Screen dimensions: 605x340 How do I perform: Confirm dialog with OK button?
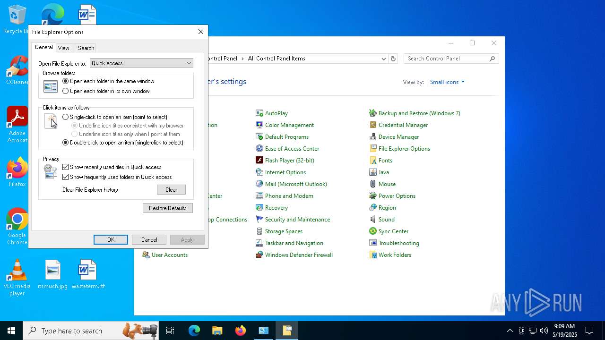click(x=111, y=240)
